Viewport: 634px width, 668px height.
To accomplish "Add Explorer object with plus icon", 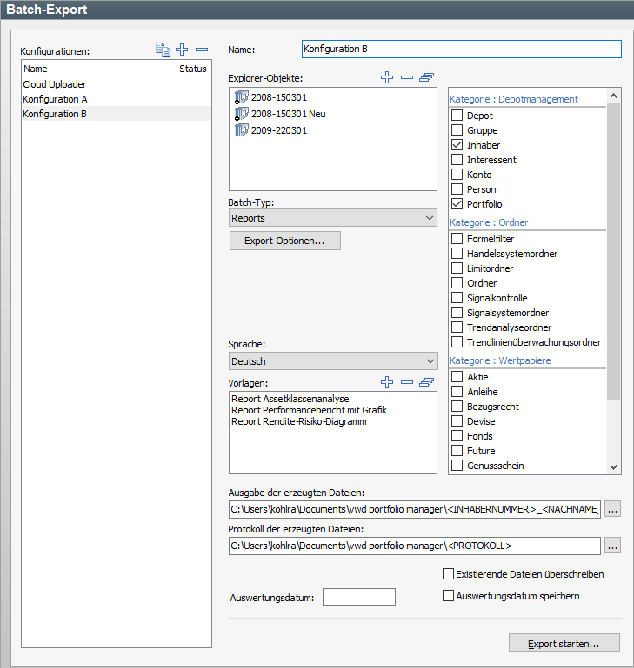I will [387, 78].
